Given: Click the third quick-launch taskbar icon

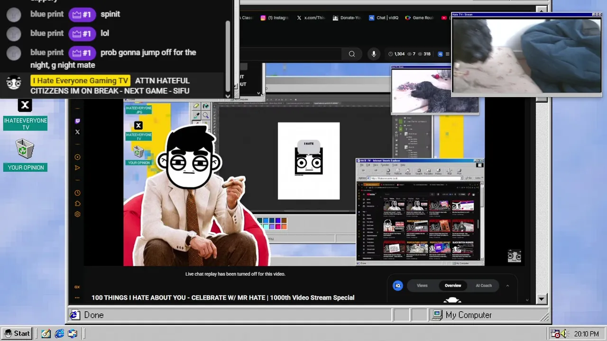Looking at the screenshot, I should tap(73, 333).
